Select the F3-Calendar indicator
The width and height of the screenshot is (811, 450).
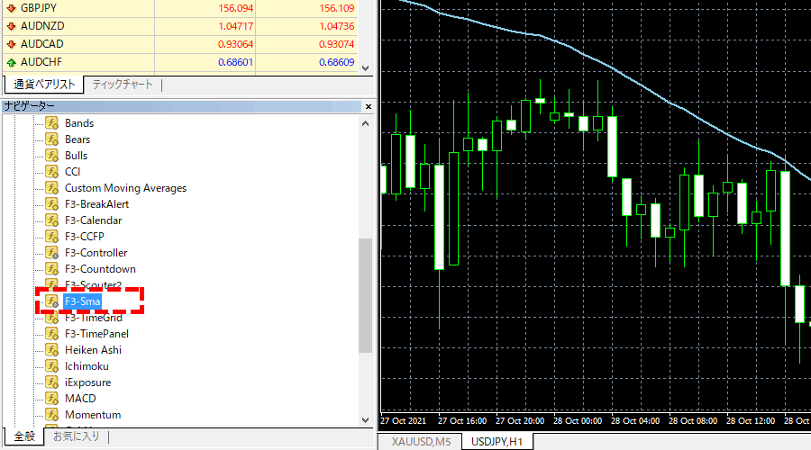point(93,220)
